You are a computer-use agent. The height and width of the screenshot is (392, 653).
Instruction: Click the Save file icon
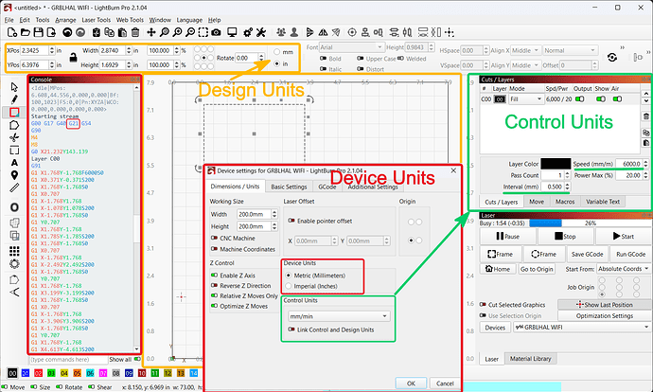(x=38, y=32)
